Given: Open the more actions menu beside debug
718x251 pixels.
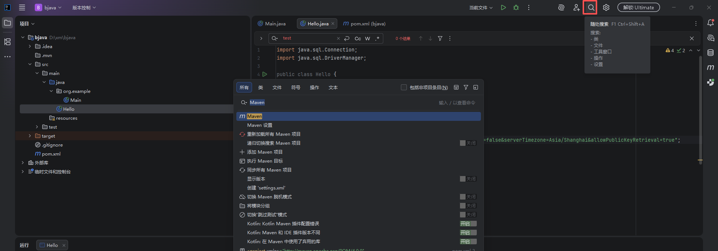Looking at the screenshot, I should pos(529,7).
